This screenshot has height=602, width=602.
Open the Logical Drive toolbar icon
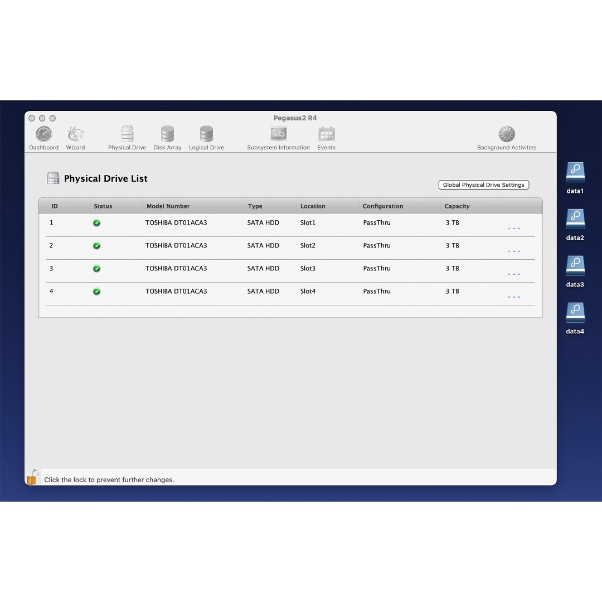(x=206, y=134)
